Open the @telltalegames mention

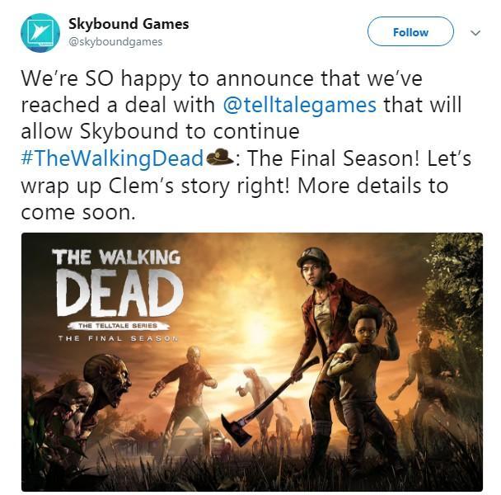tap(300, 105)
